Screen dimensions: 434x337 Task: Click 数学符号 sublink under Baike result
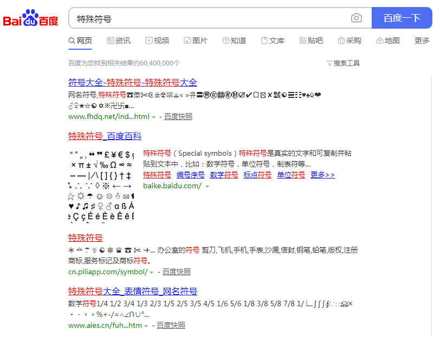(x=224, y=175)
